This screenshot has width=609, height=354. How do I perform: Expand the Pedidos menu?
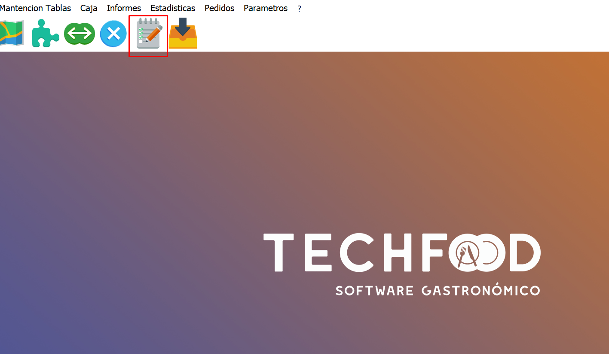pyautogui.click(x=219, y=8)
